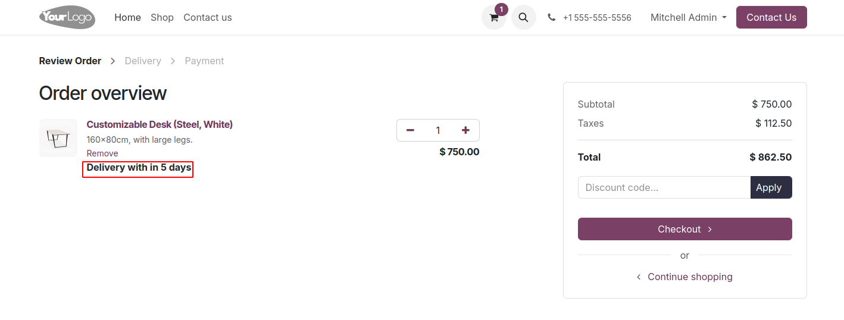Click the quantity number field
Screen dimensions: 844x320
[x=438, y=130]
